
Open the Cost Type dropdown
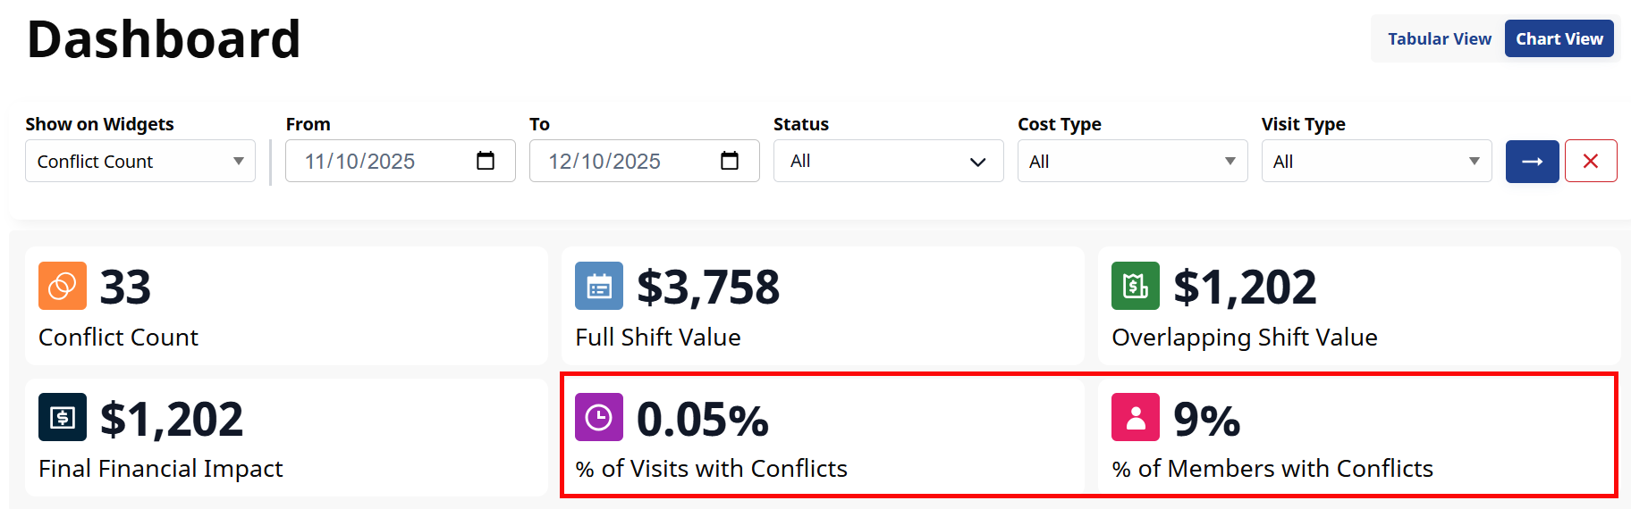[1132, 161]
